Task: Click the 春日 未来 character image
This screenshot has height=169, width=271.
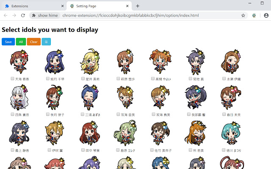Action: point(231,98)
